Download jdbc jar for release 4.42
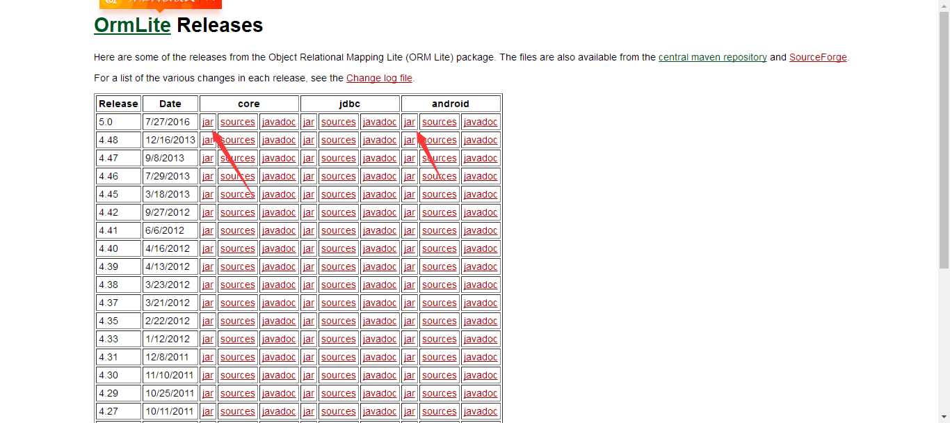 click(309, 212)
